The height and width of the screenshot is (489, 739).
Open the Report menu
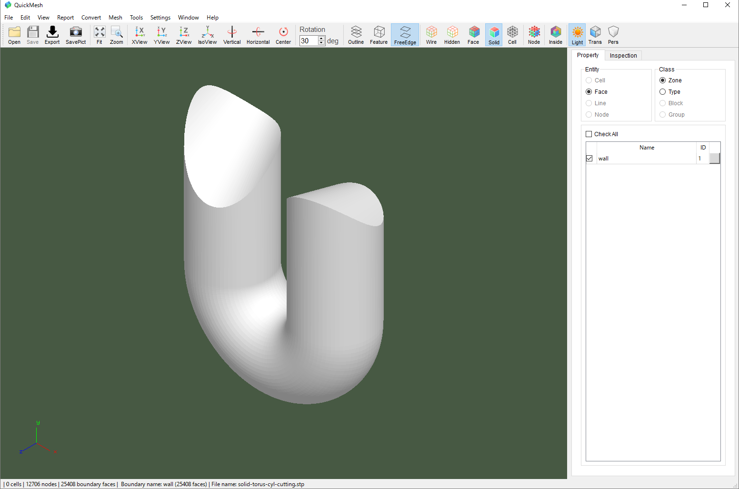click(x=66, y=18)
